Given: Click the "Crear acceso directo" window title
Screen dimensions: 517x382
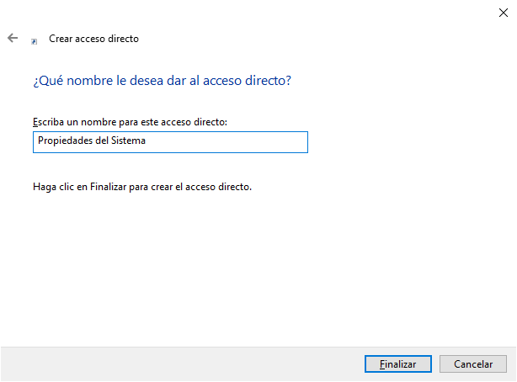Looking at the screenshot, I should 93,39.
